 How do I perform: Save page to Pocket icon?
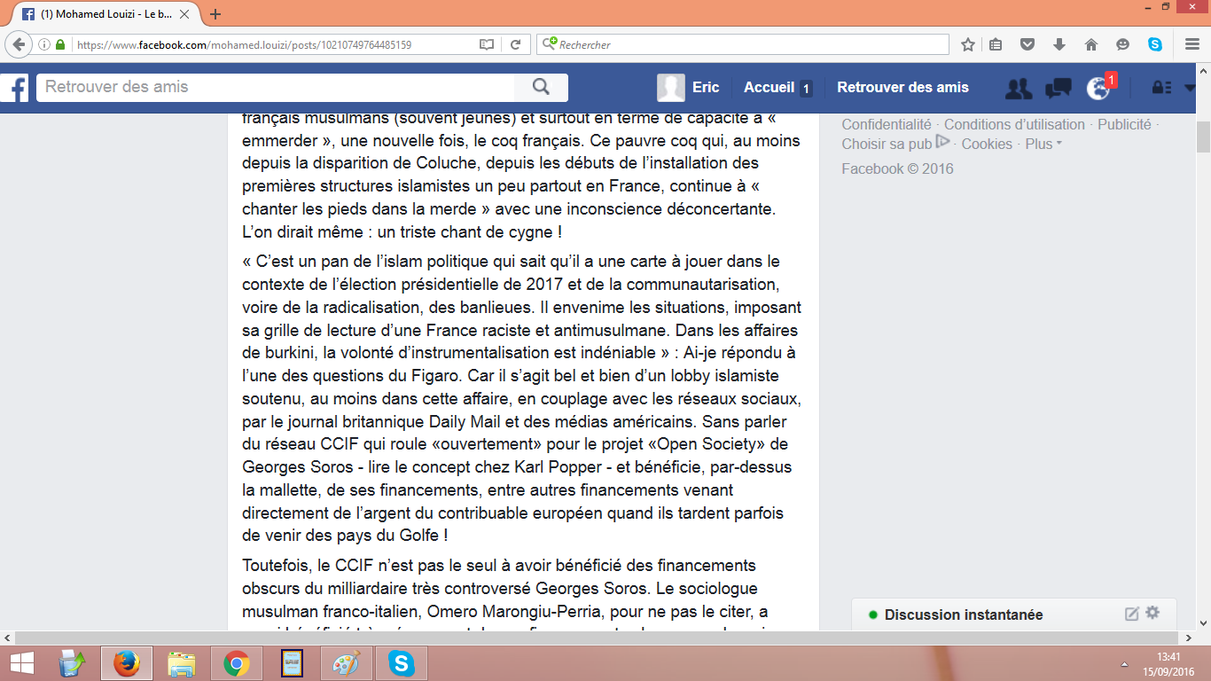(x=1027, y=44)
